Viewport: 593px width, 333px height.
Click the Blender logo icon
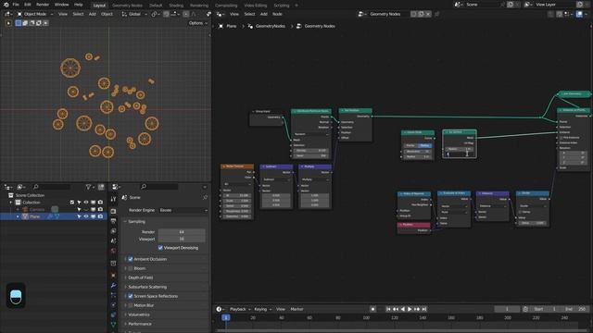coord(6,5)
